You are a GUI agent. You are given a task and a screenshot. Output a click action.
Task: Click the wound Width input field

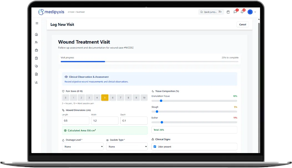[105, 121]
